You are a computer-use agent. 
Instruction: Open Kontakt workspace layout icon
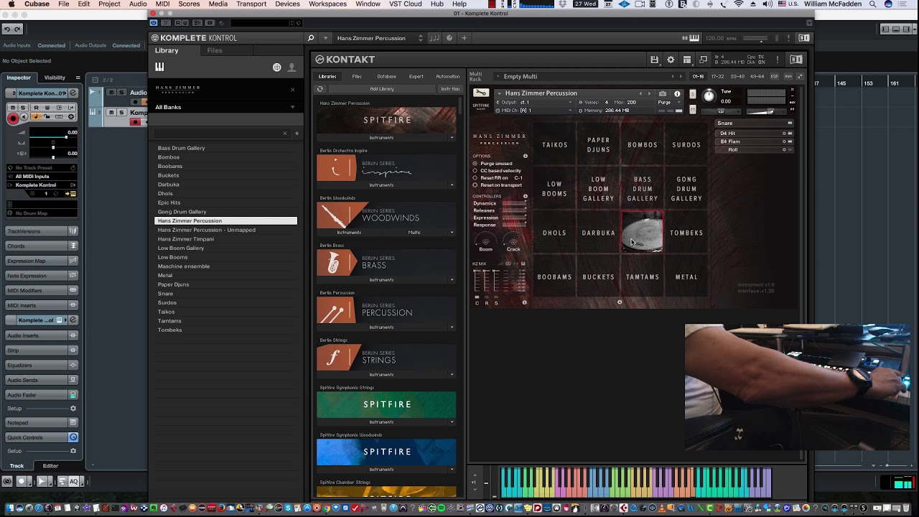tap(687, 60)
